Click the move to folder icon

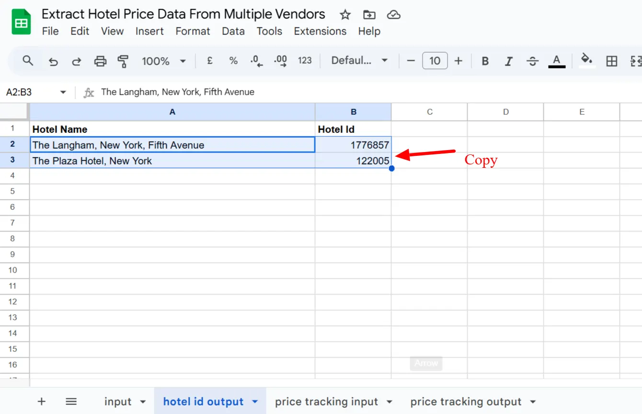tap(369, 15)
